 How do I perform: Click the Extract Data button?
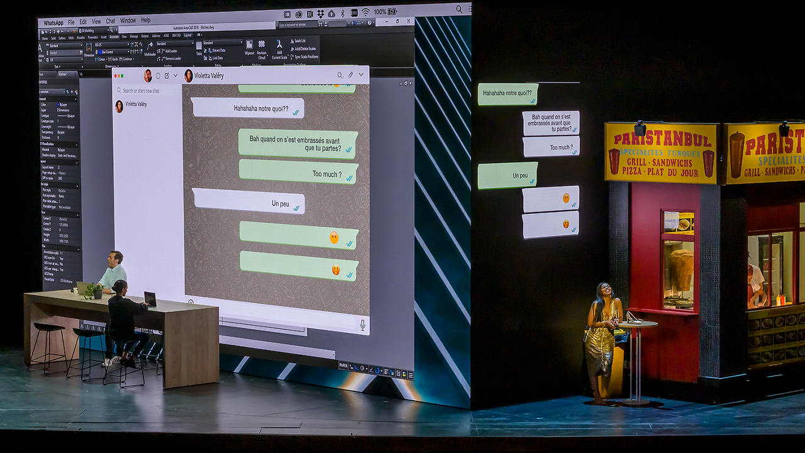click(x=216, y=50)
